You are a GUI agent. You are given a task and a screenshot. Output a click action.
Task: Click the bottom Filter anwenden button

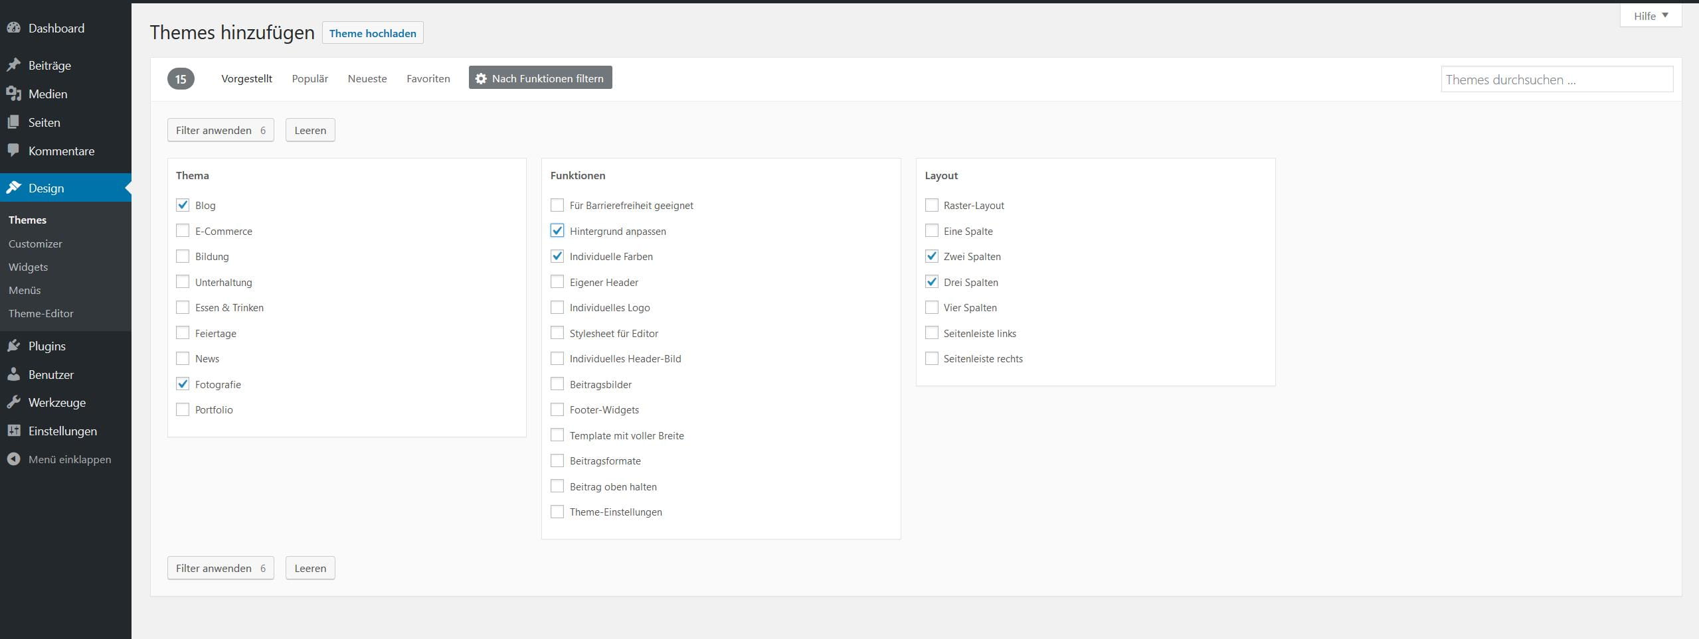pos(221,568)
